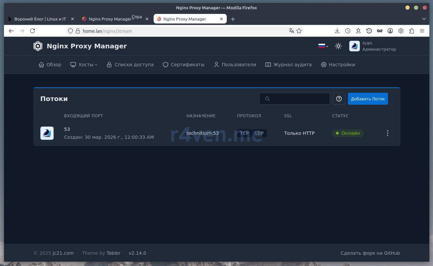Open Firefox downloads panel

(337, 31)
